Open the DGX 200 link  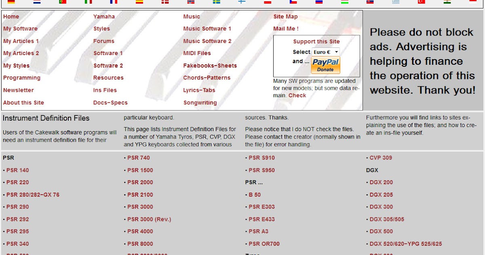point(381,182)
